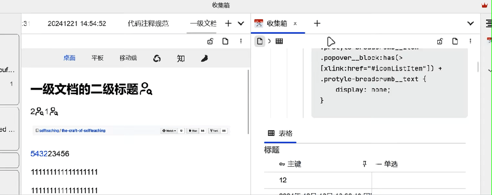Click document icon in right pane toolbar
Screen dimensions: 492x195
455,41
